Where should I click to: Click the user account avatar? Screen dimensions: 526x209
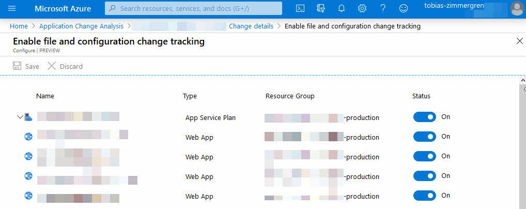tap(516, 9)
